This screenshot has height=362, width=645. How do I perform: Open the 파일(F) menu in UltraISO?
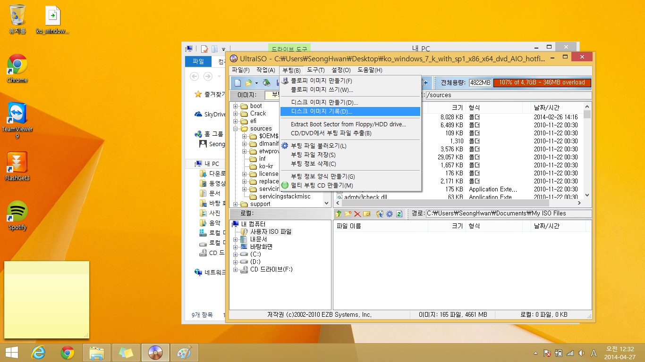tap(240, 70)
